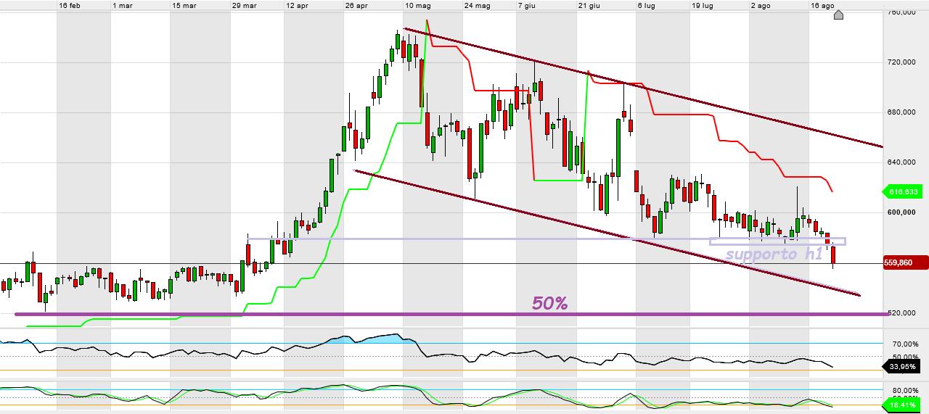Click the green 616.633 price tag
929x414 pixels.
pyautogui.click(x=904, y=192)
